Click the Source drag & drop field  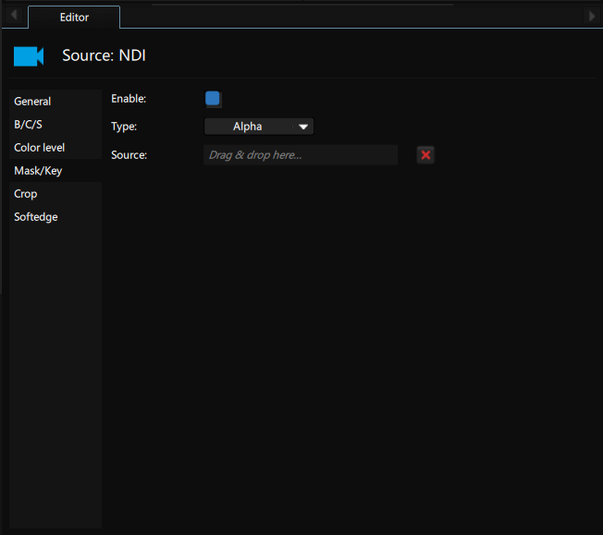(301, 155)
